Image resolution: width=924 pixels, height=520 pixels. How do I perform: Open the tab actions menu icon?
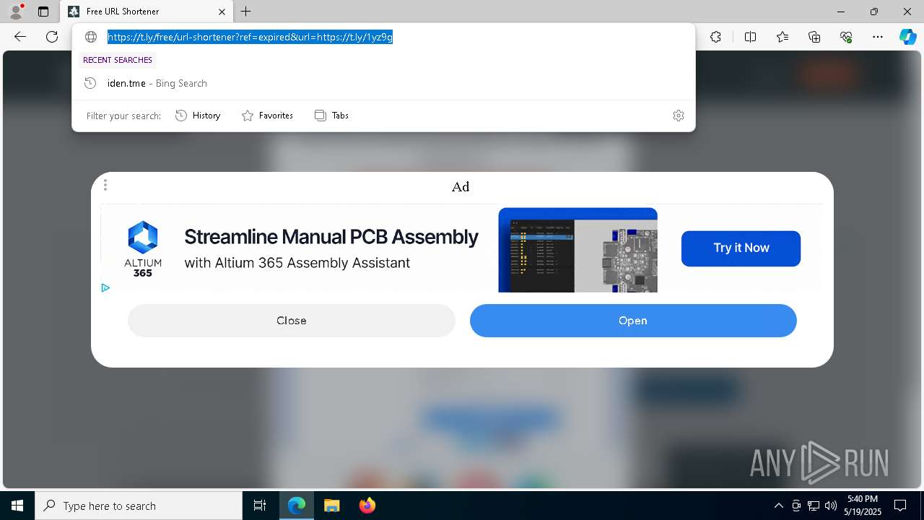click(x=43, y=12)
